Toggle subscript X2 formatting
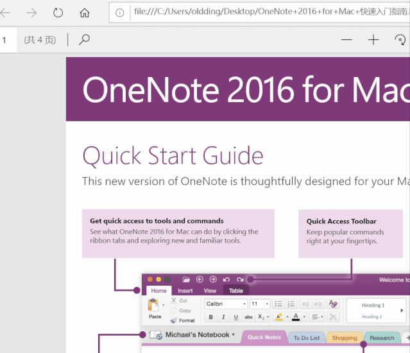Image resolution: width=410 pixels, height=353 pixels. [x=261, y=317]
